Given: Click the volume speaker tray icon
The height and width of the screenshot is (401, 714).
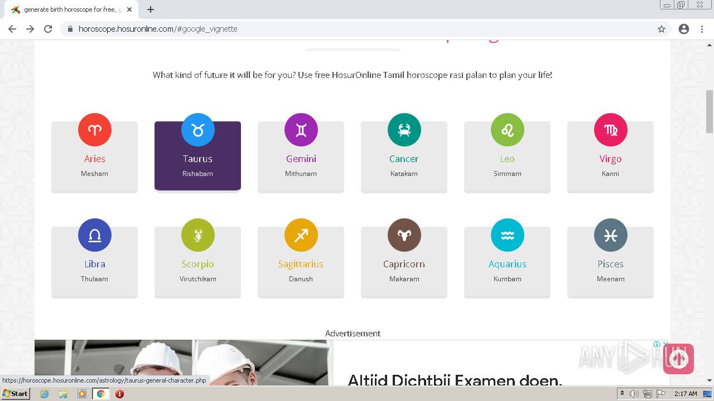Looking at the screenshot, I should [x=634, y=394].
